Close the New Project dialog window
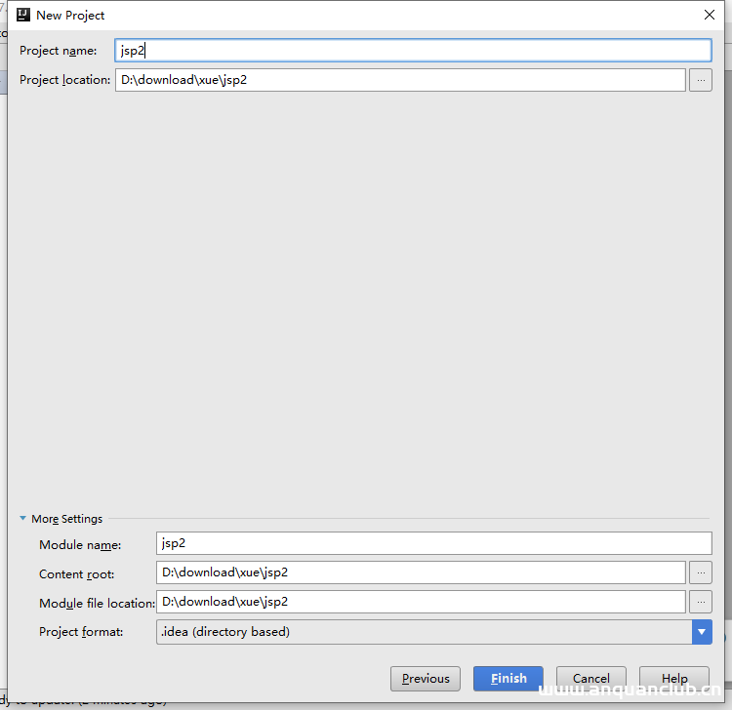Screen dimensions: 732x710 click(x=709, y=15)
